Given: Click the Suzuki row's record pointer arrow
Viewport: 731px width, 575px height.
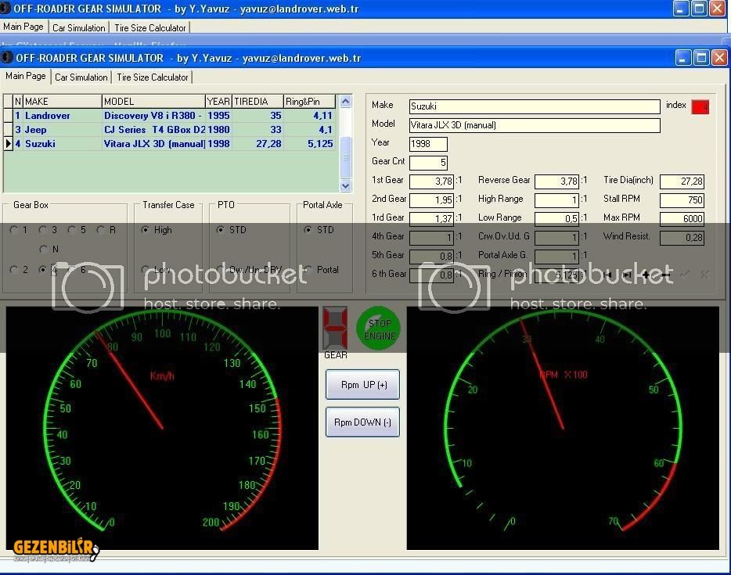Looking at the screenshot, I should [x=8, y=143].
